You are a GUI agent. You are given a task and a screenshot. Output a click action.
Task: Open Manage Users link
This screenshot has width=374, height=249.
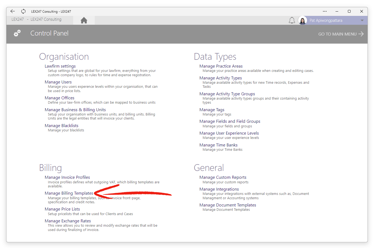[58, 82]
